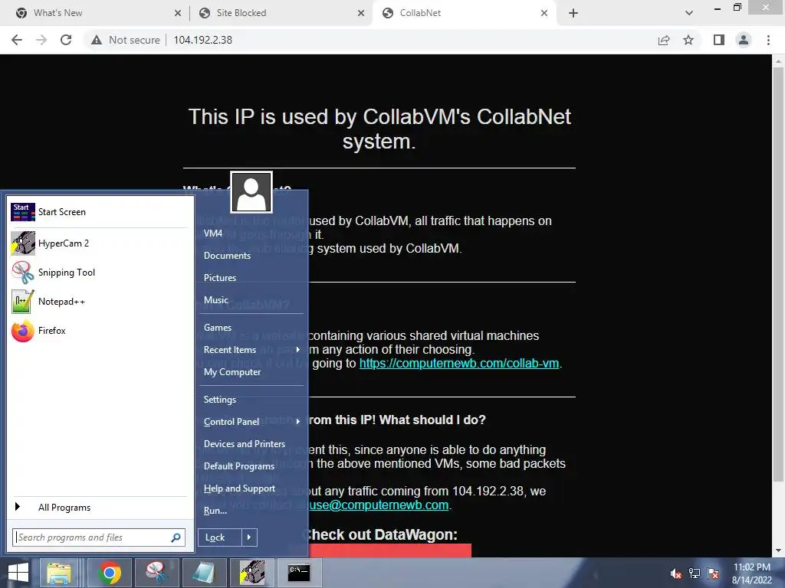Open the Chrome profile icon

tap(744, 40)
